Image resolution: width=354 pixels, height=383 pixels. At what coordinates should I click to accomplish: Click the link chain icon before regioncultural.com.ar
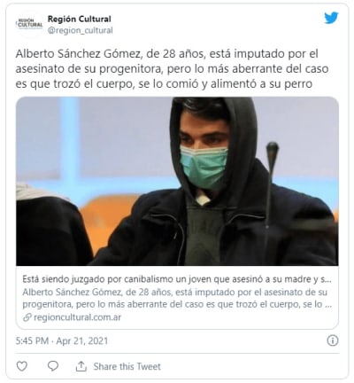[27, 317]
